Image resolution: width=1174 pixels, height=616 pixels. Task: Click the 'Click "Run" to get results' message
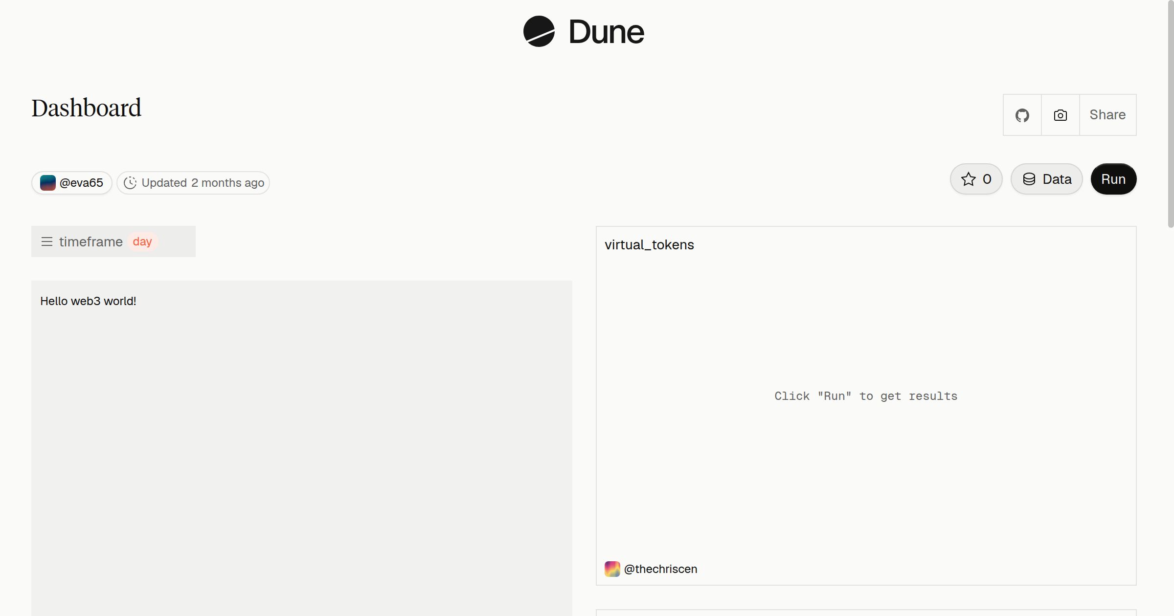(x=866, y=396)
